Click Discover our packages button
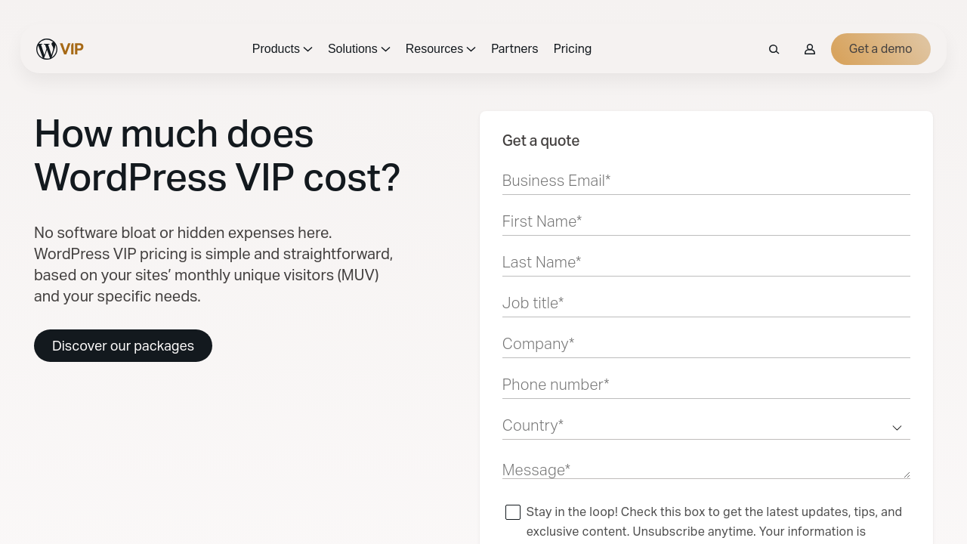Screen dimensions: 967x544 (x=123, y=346)
